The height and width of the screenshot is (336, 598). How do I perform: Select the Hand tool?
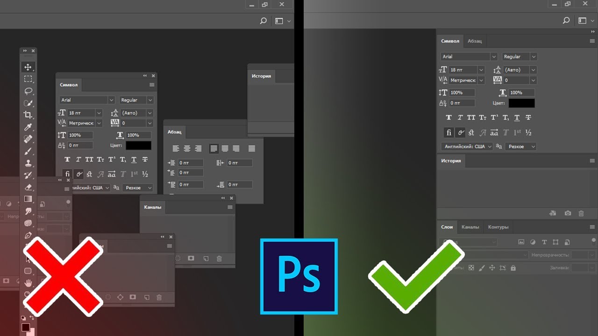coord(28,283)
